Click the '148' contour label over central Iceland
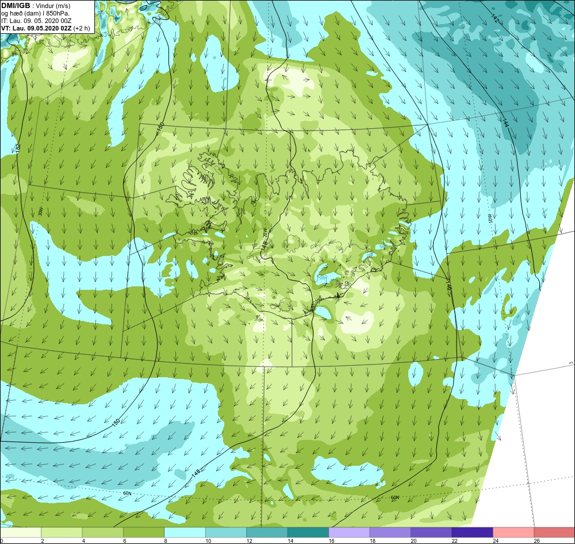Image resolution: width=575 pixels, height=544 pixels. [264, 246]
